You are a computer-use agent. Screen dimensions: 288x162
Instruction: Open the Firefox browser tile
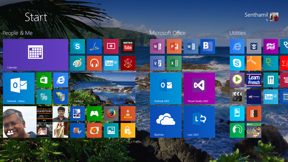point(111,114)
